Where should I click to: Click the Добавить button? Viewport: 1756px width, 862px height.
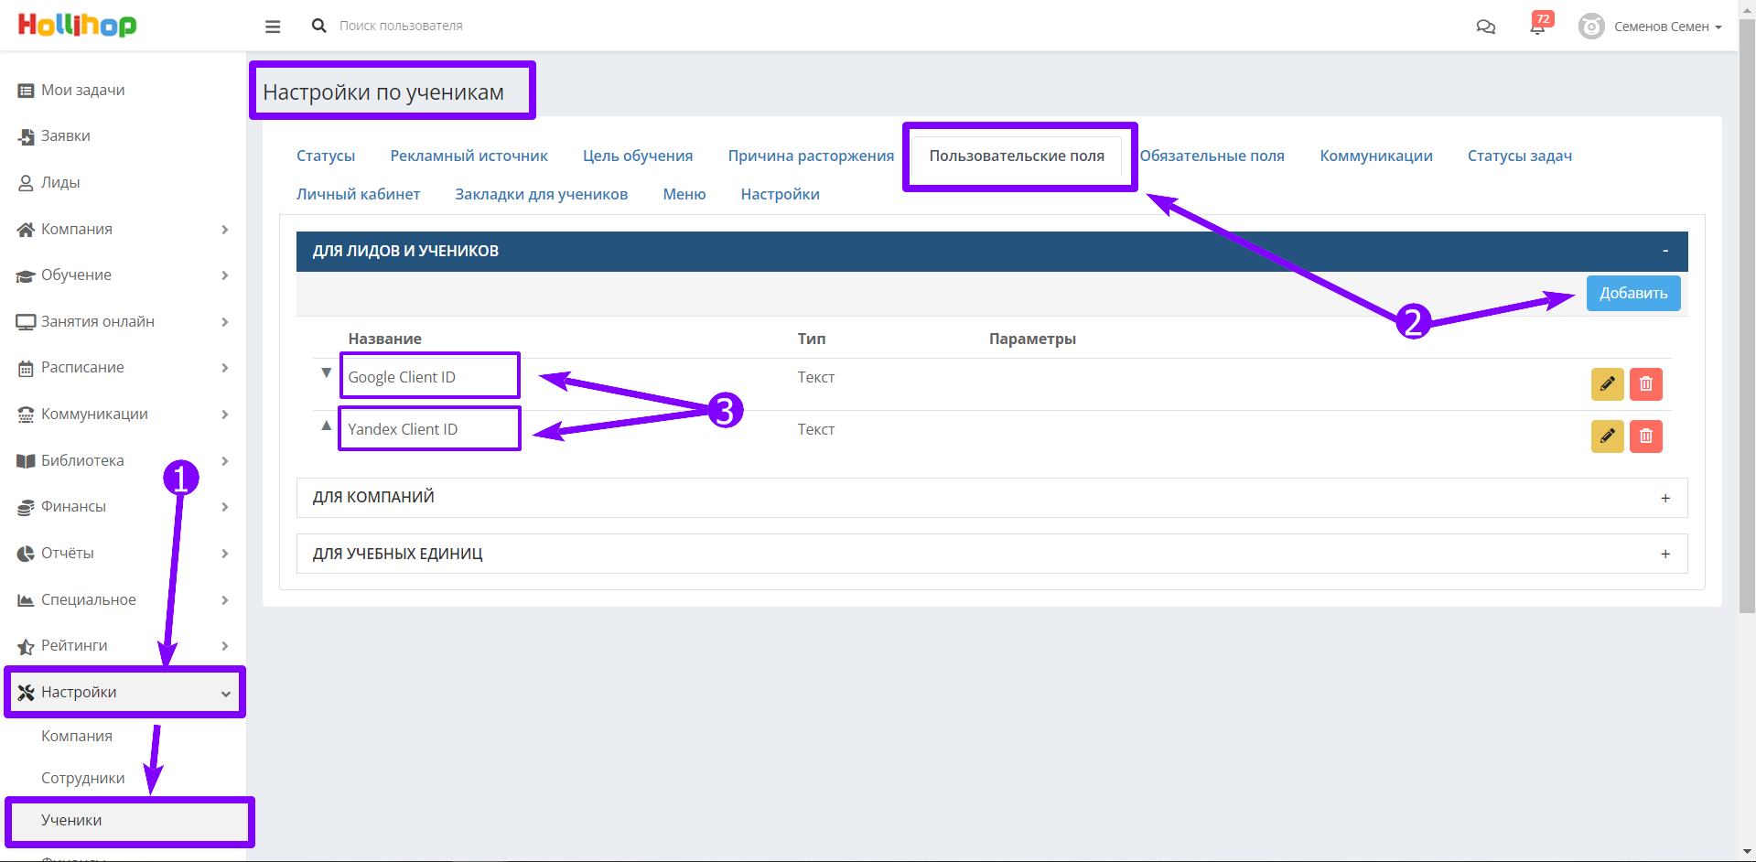click(x=1633, y=293)
